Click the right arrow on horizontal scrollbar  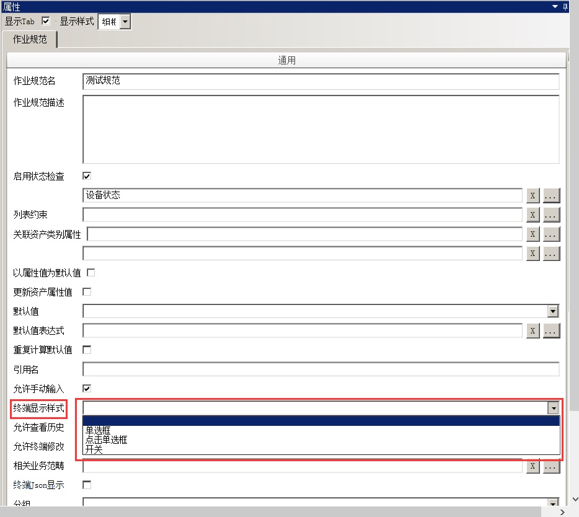coord(563,512)
